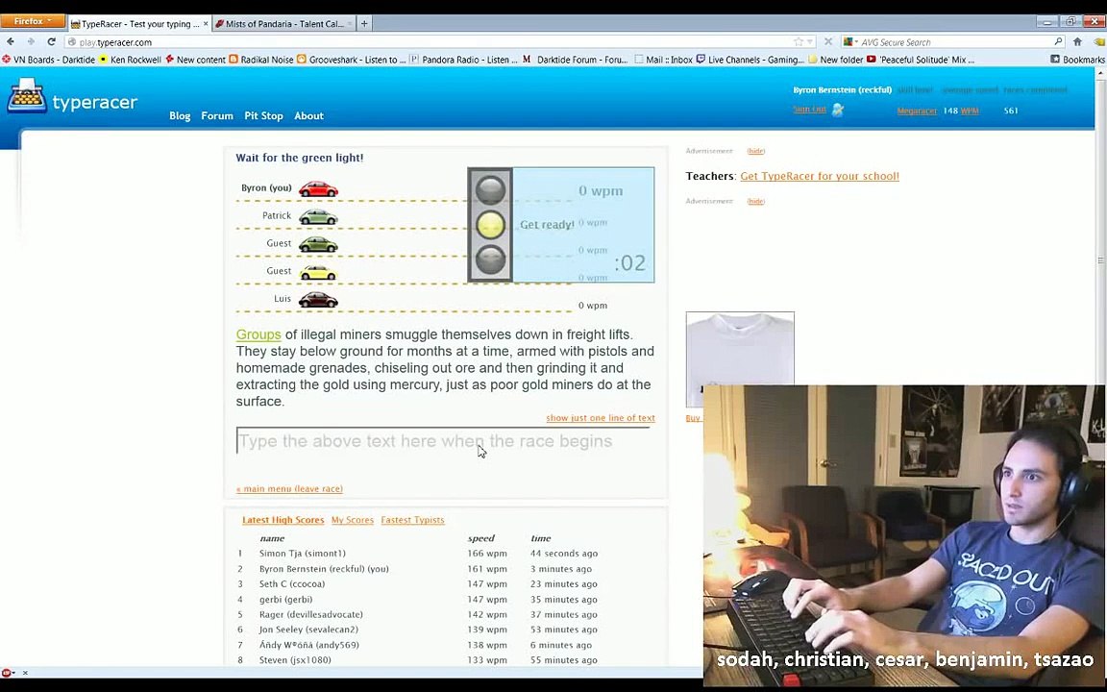Click the Megaracer skill level link
The image size is (1107, 692).
pyautogui.click(x=917, y=111)
